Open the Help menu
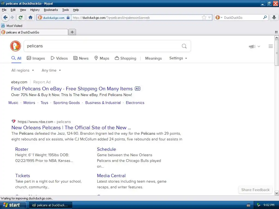Viewport: 279px width, 209px height. click(x=76, y=10)
